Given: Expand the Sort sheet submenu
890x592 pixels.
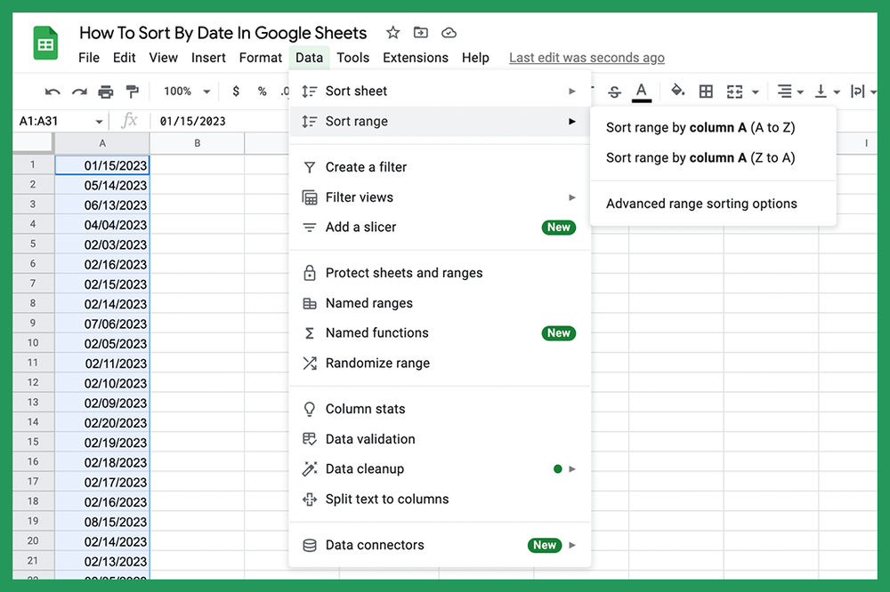Looking at the screenshot, I should click(440, 92).
